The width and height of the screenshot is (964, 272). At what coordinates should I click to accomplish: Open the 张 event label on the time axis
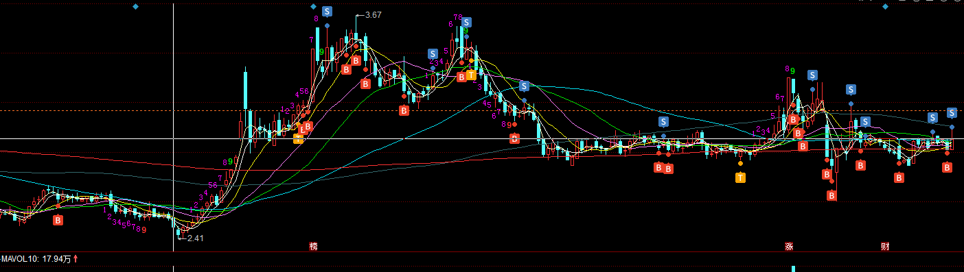[x=789, y=246]
